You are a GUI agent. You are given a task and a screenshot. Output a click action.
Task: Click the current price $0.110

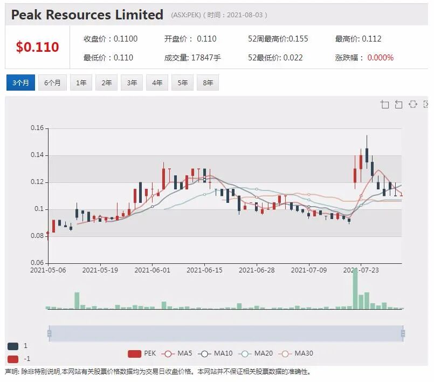click(x=37, y=47)
